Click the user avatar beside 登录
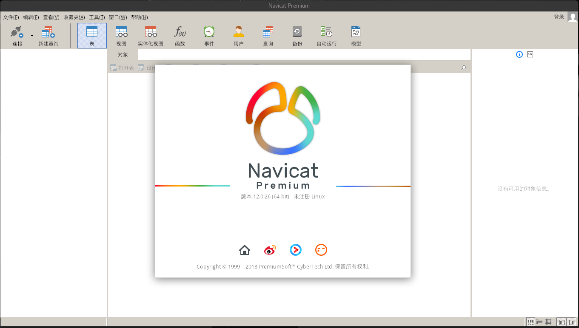Screen dimensions: 579x328 [573, 17]
